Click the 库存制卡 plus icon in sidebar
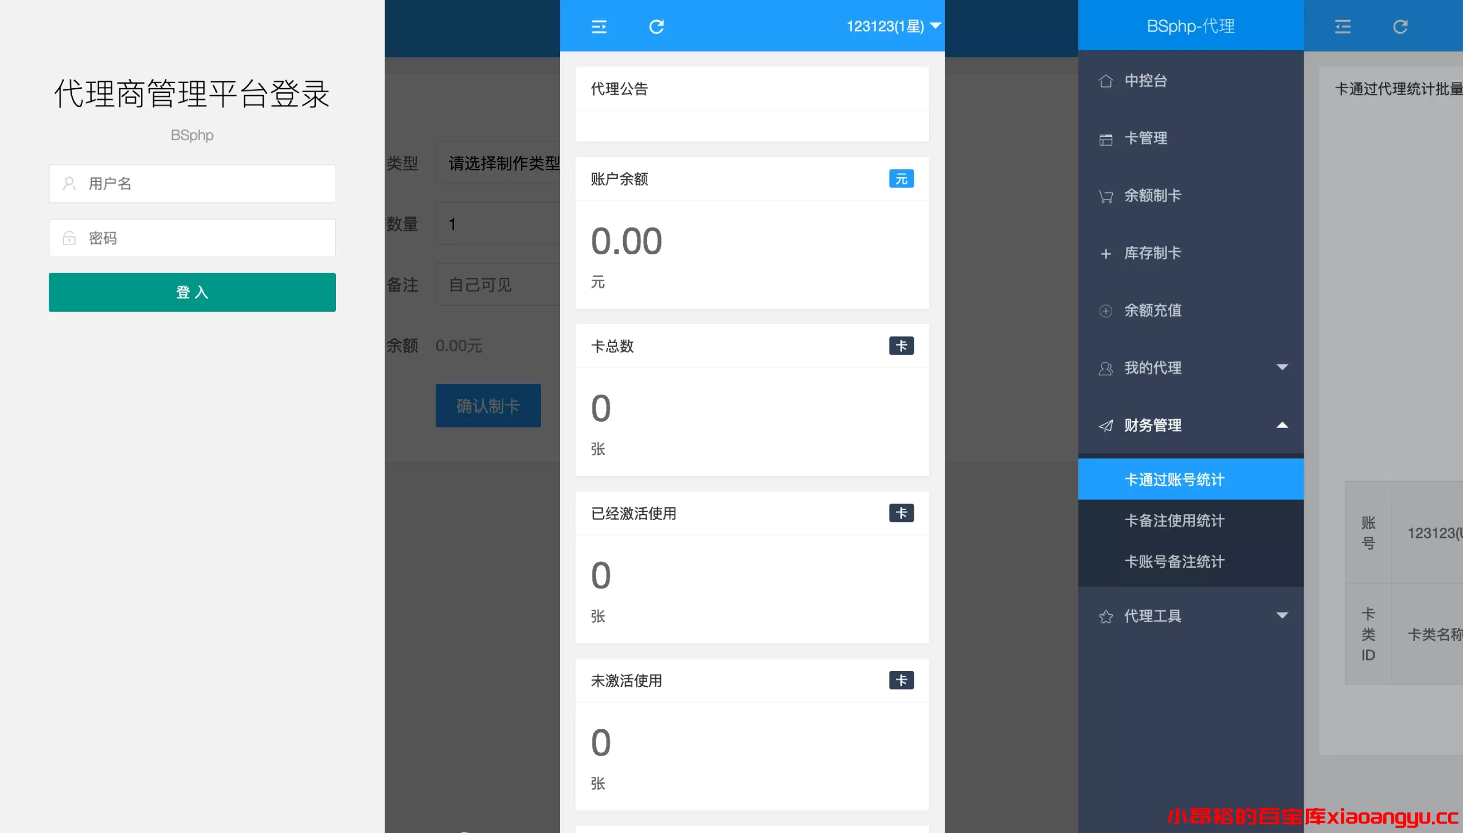This screenshot has height=833, width=1463. [1107, 253]
